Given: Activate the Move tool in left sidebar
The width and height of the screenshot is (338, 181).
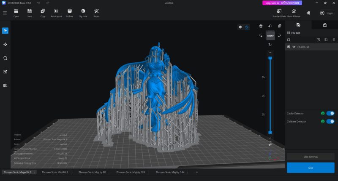Looking at the screenshot, I should click(5, 45).
